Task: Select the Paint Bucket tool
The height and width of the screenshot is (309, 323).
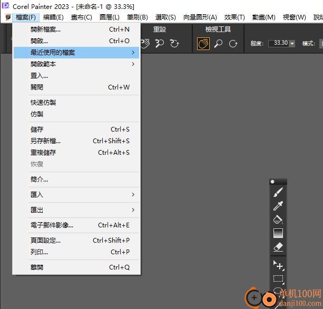Action: tap(278, 220)
